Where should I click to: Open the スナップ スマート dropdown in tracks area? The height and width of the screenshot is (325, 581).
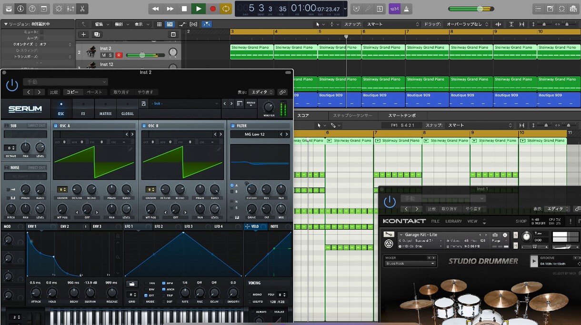coord(393,24)
